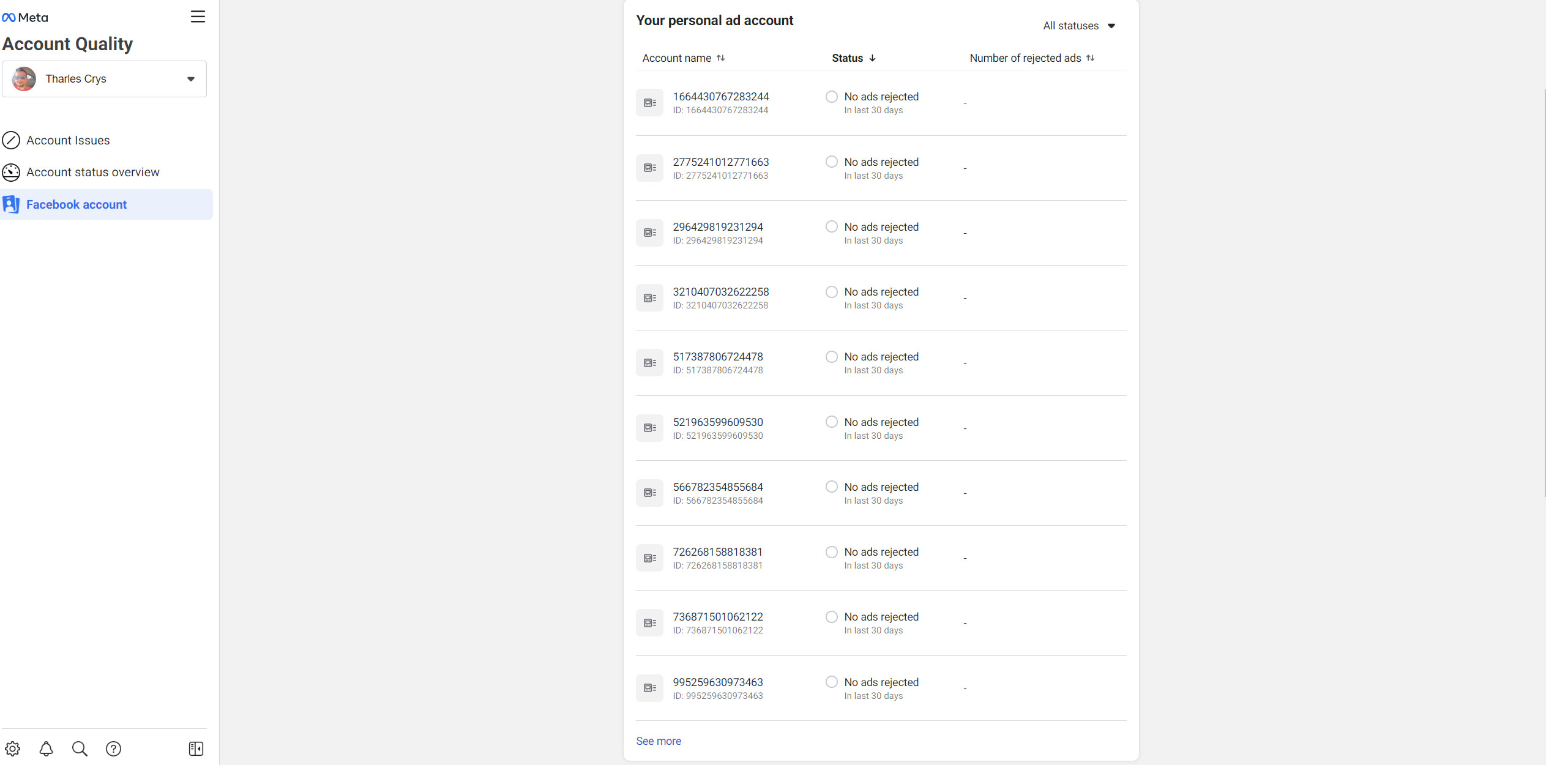Image resolution: width=1546 pixels, height=765 pixels.
Task: Click the Account Quality heading
Action: point(67,44)
